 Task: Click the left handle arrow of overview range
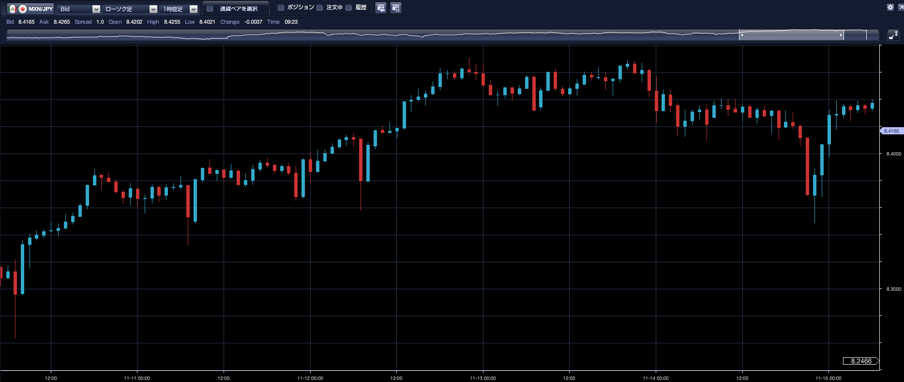[x=742, y=35]
